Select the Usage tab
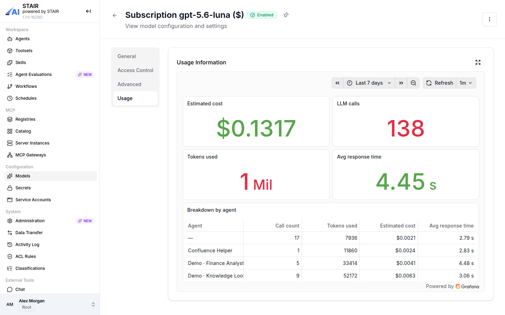 [135, 98]
